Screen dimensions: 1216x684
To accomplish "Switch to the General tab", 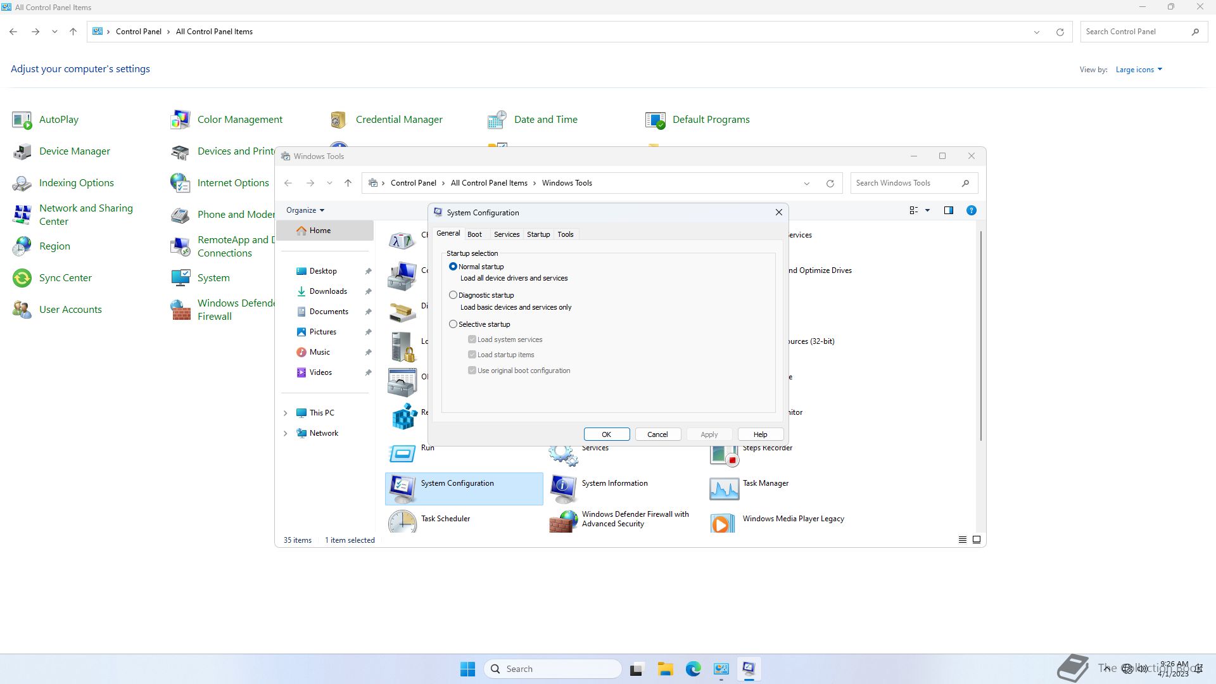I will (x=448, y=234).
